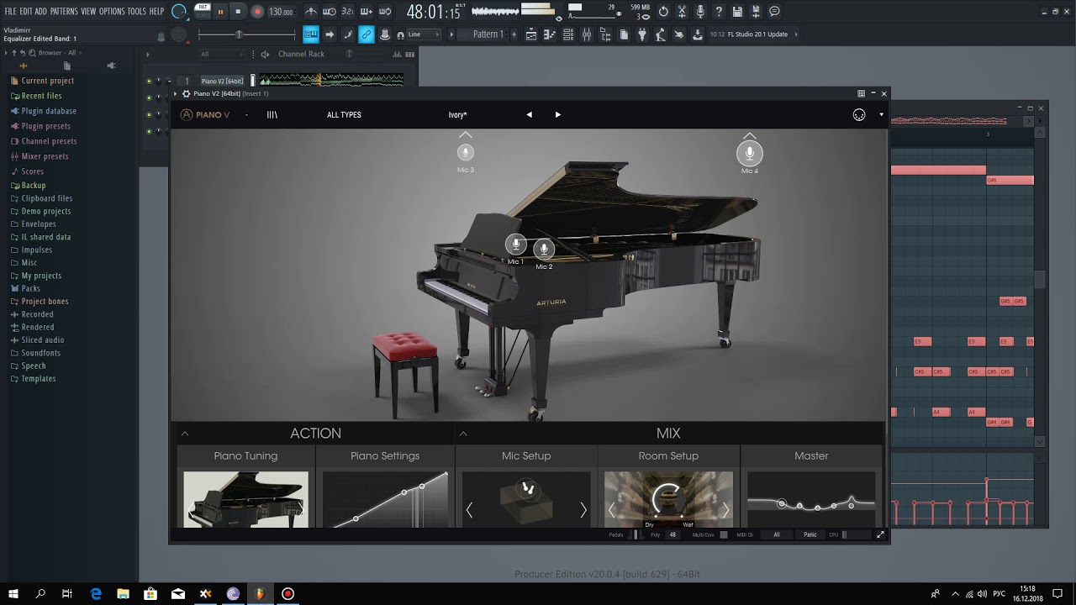Image resolution: width=1076 pixels, height=605 pixels.
Task: Click the Piano Tuning piano thumbnail
Action: point(245,499)
